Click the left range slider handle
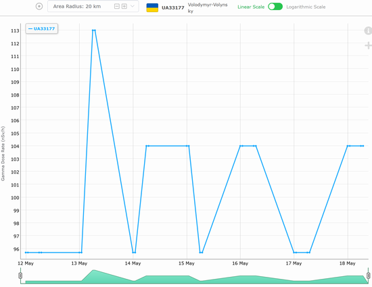 click(20, 276)
